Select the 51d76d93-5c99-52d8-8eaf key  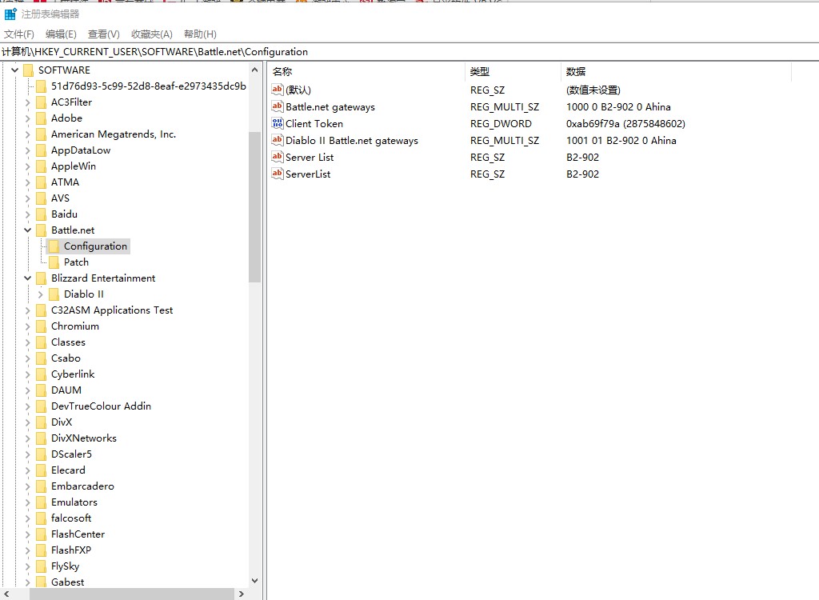pyautogui.click(x=148, y=86)
